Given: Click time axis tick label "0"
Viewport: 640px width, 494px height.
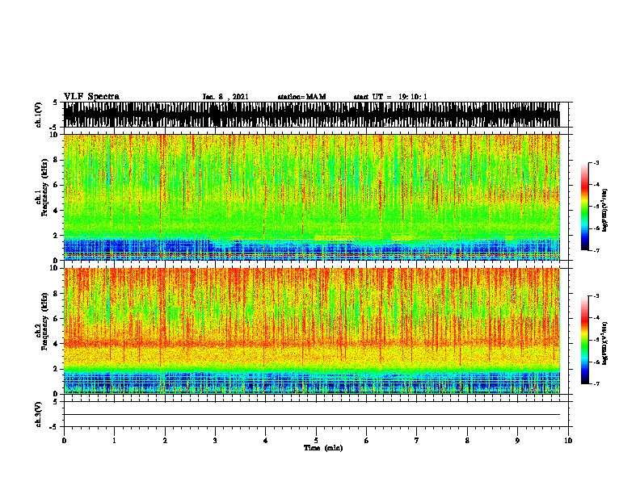Looking at the screenshot, I should pyautogui.click(x=64, y=441).
